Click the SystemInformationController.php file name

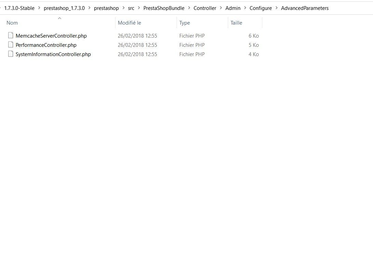pos(53,54)
